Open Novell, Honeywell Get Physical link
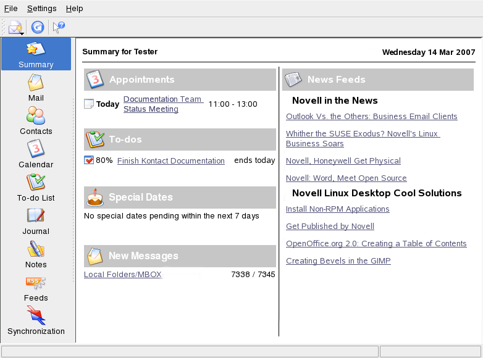 point(343,160)
